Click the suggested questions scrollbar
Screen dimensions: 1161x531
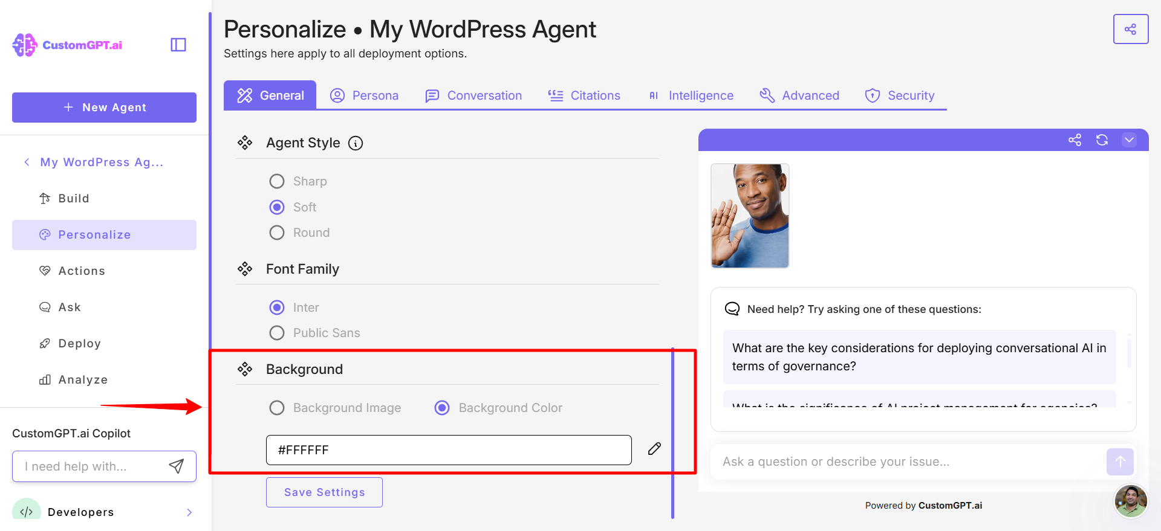pyautogui.click(x=1129, y=353)
